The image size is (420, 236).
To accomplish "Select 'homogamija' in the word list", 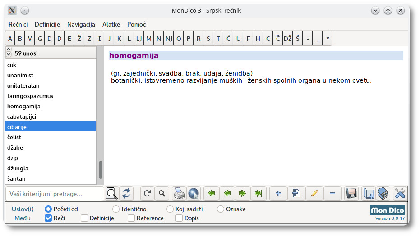I will pos(51,106).
